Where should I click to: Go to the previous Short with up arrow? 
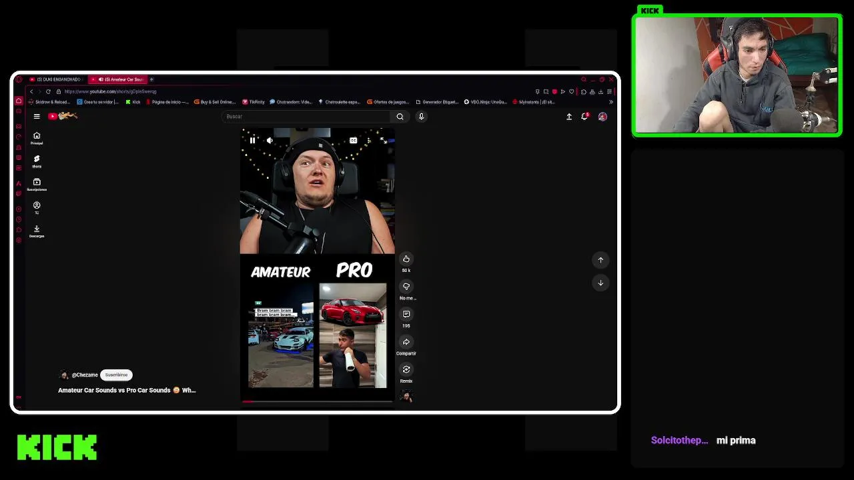(600, 260)
